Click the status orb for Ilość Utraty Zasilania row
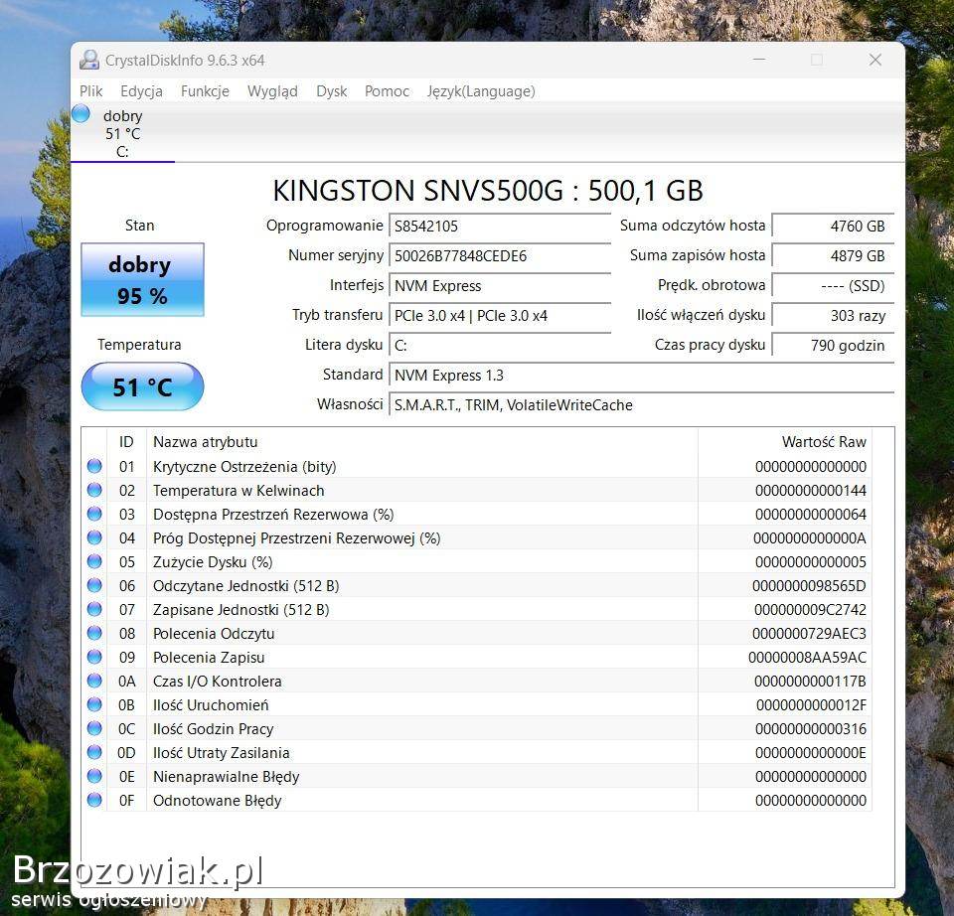Image resolution: width=954 pixels, height=916 pixels. [94, 752]
